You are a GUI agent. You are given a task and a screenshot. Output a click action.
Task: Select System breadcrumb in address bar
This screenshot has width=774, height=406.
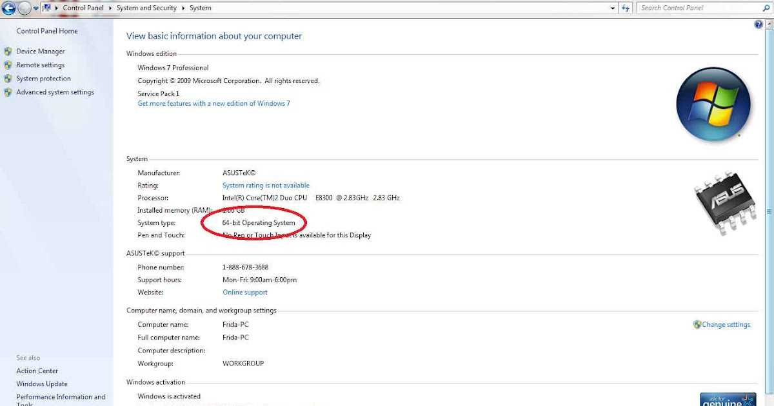click(200, 8)
